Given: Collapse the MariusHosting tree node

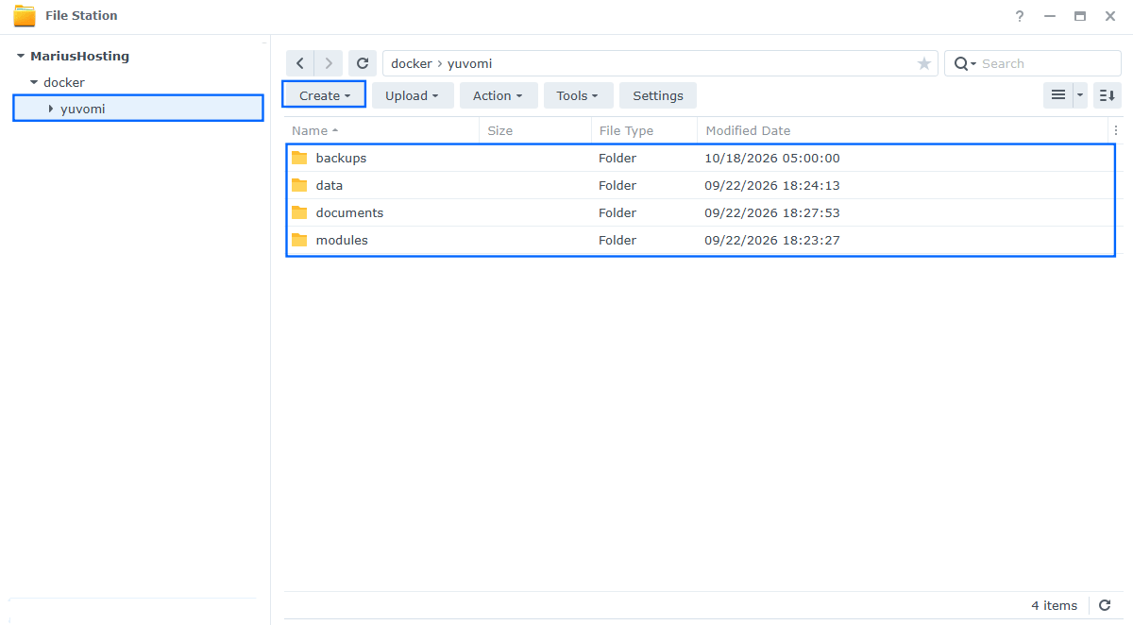Looking at the screenshot, I should click(x=21, y=57).
